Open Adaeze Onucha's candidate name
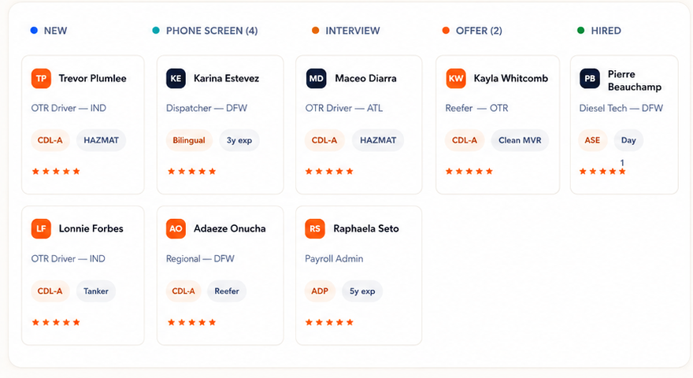Viewport: 693px width, 378px height. coord(230,229)
